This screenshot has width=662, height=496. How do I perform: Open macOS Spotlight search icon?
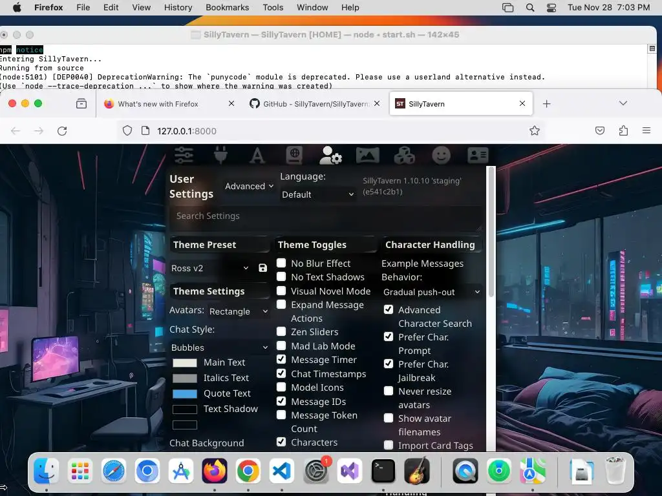pyautogui.click(x=530, y=8)
